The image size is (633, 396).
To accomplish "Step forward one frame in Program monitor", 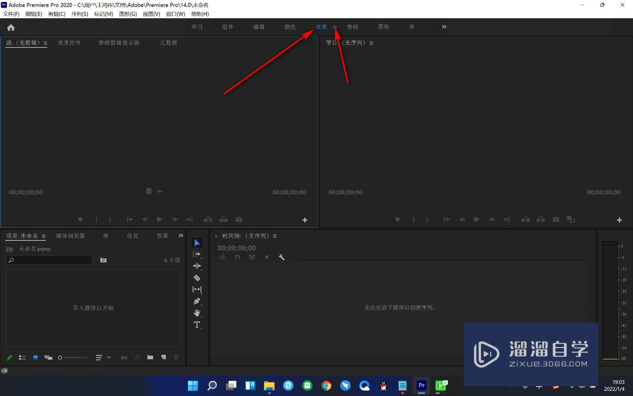I will click(x=492, y=219).
